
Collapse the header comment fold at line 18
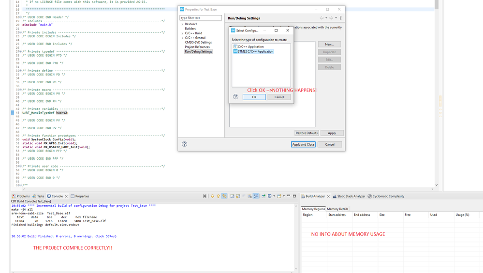(x=21, y=17)
